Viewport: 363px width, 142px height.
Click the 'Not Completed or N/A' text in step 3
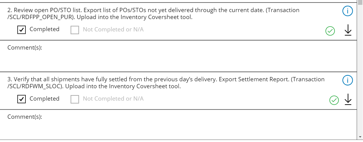click(113, 99)
